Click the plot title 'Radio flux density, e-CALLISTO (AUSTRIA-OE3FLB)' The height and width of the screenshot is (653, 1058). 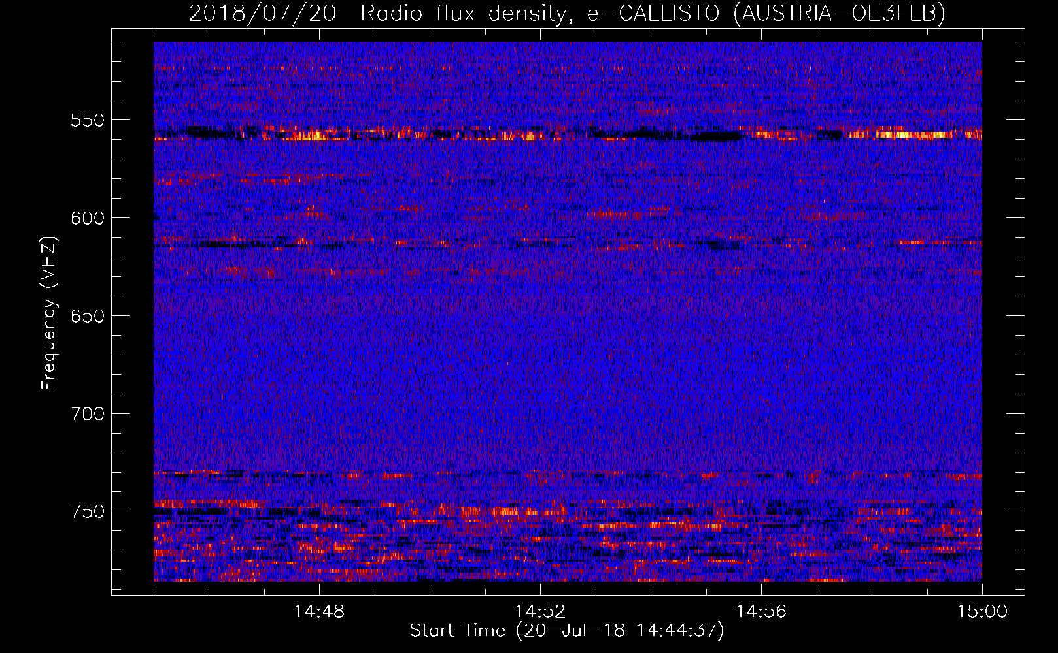click(653, 13)
